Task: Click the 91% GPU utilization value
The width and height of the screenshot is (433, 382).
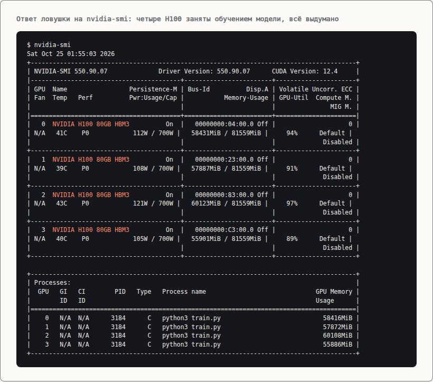Action: click(x=292, y=169)
